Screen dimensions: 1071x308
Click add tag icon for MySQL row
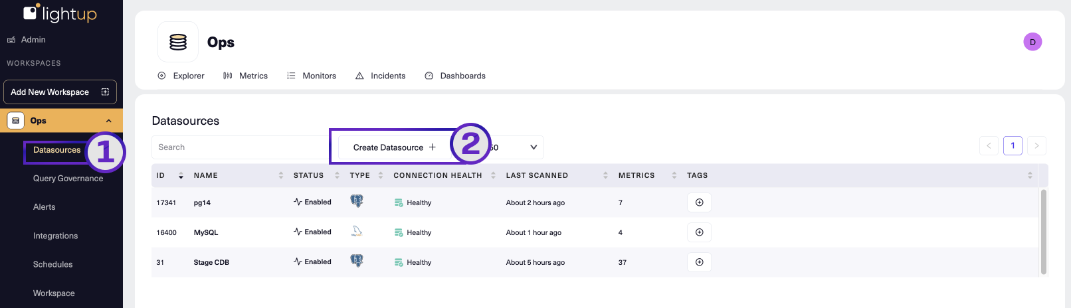[699, 232]
